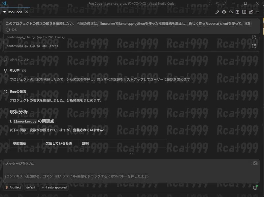The height and width of the screenshot is (197, 264).
Task: Click the announcement megaphone icon
Action: click(x=217, y=3)
